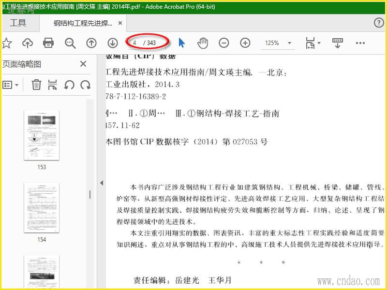This screenshot has height=290, width=387.
Task: Rotate page counterclockwise
Action: point(69,85)
